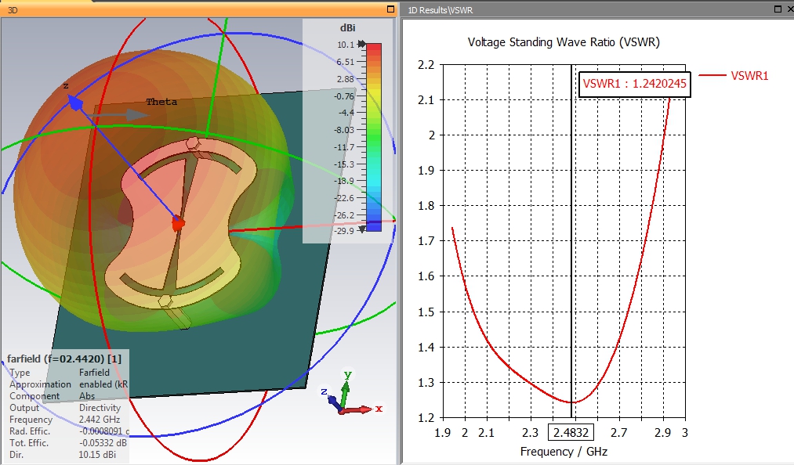794x465 pixels.
Task: Click the Type Farfield value
Action: coord(94,373)
